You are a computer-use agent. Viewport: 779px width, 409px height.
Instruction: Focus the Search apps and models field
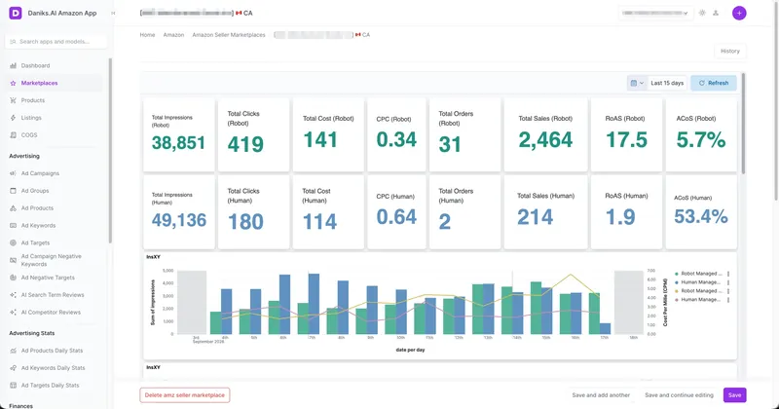(x=56, y=42)
